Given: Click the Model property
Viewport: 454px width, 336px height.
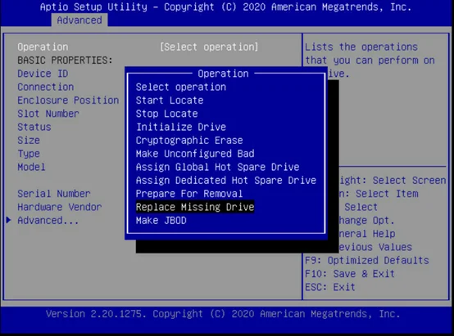Looking at the screenshot, I should click(x=32, y=167).
